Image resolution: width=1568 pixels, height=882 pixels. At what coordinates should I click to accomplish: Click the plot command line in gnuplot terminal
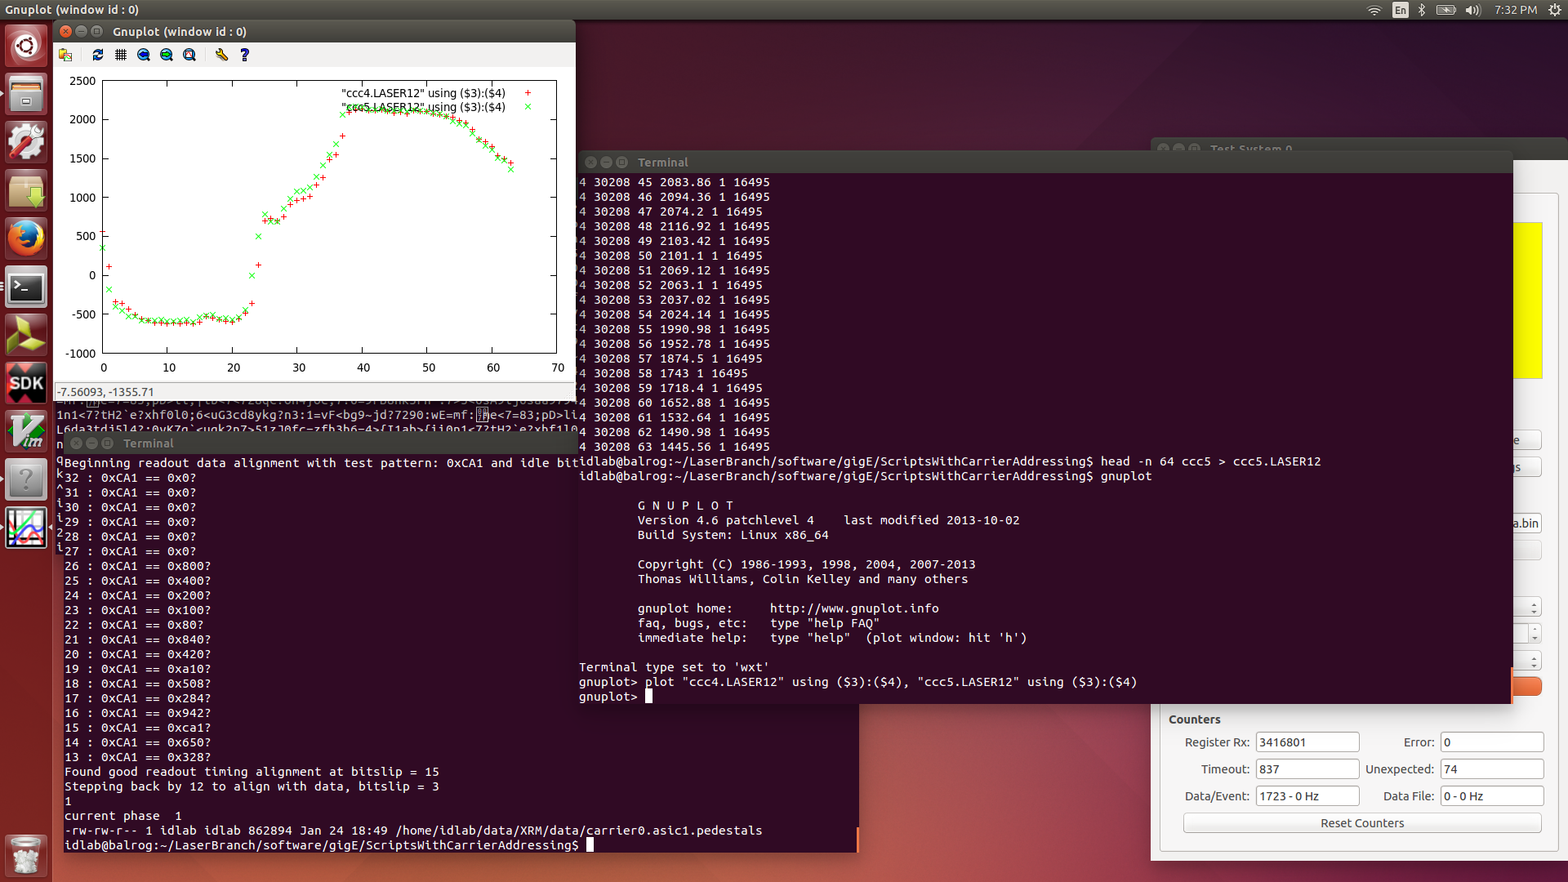pos(857,682)
